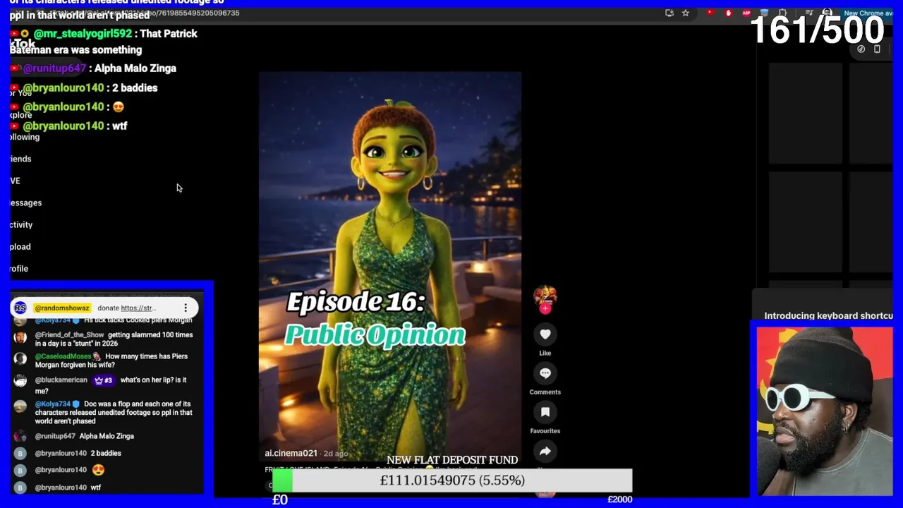Bookmark page with Chrome star icon
Viewport: 903px width, 508px height.
[x=685, y=13]
